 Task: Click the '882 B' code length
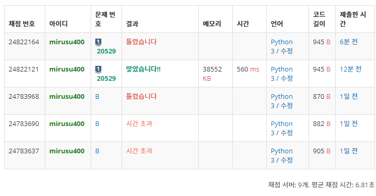click(321, 124)
